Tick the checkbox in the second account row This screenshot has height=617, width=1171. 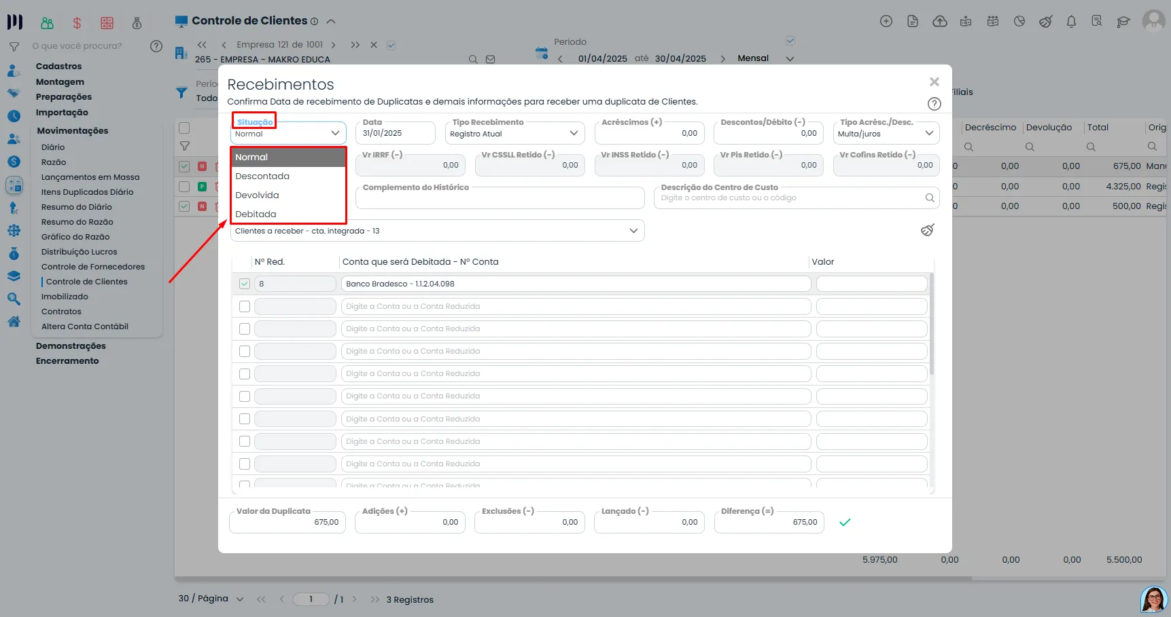(245, 306)
